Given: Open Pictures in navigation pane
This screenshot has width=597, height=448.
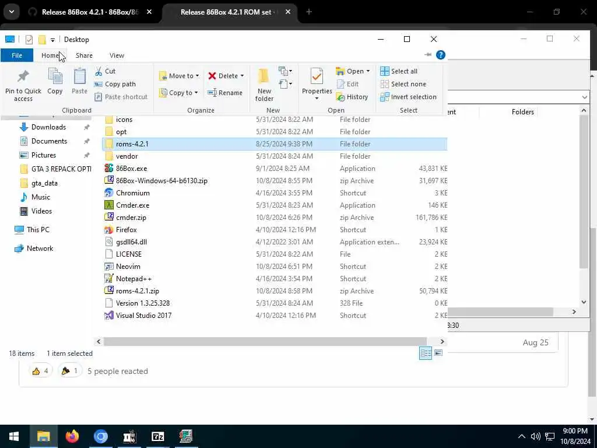Looking at the screenshot, I should (x=43, y=155).
